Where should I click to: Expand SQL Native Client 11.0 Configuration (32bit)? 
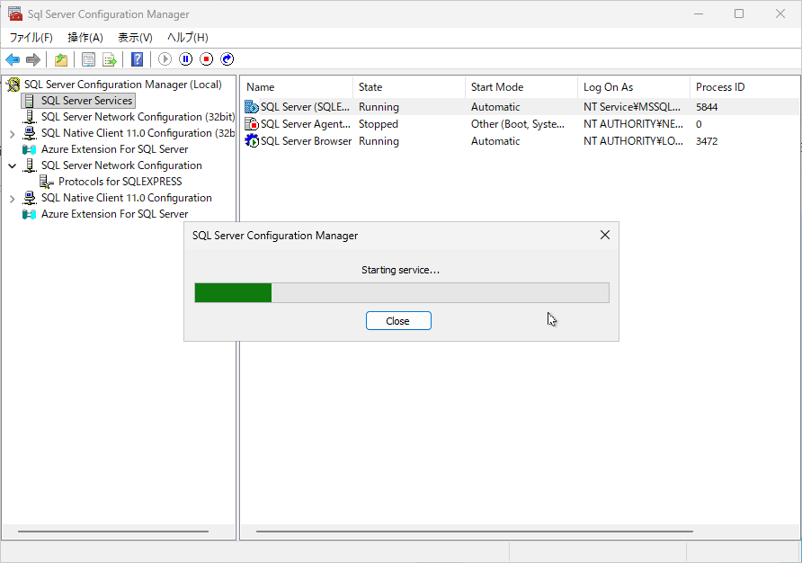[12, 133]
